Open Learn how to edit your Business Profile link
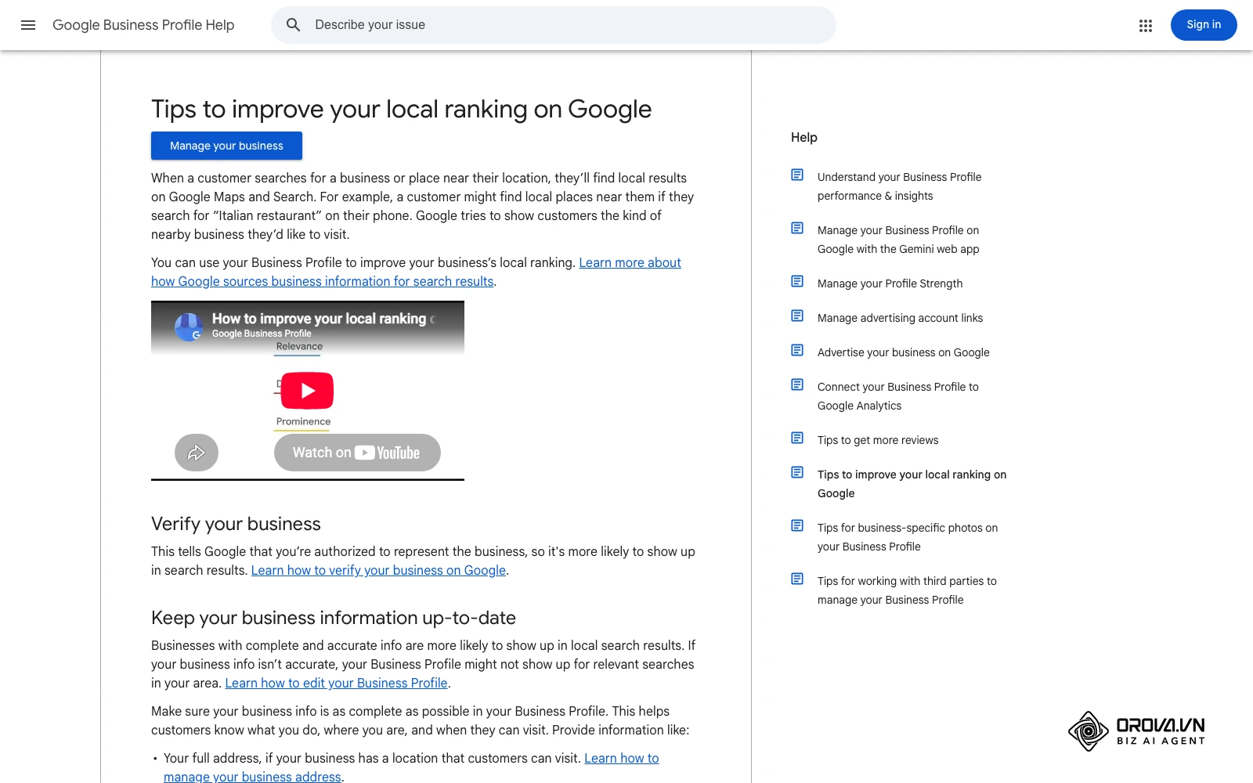The width and height of the screenshot is (1253, 783). [x=336, y=683]
